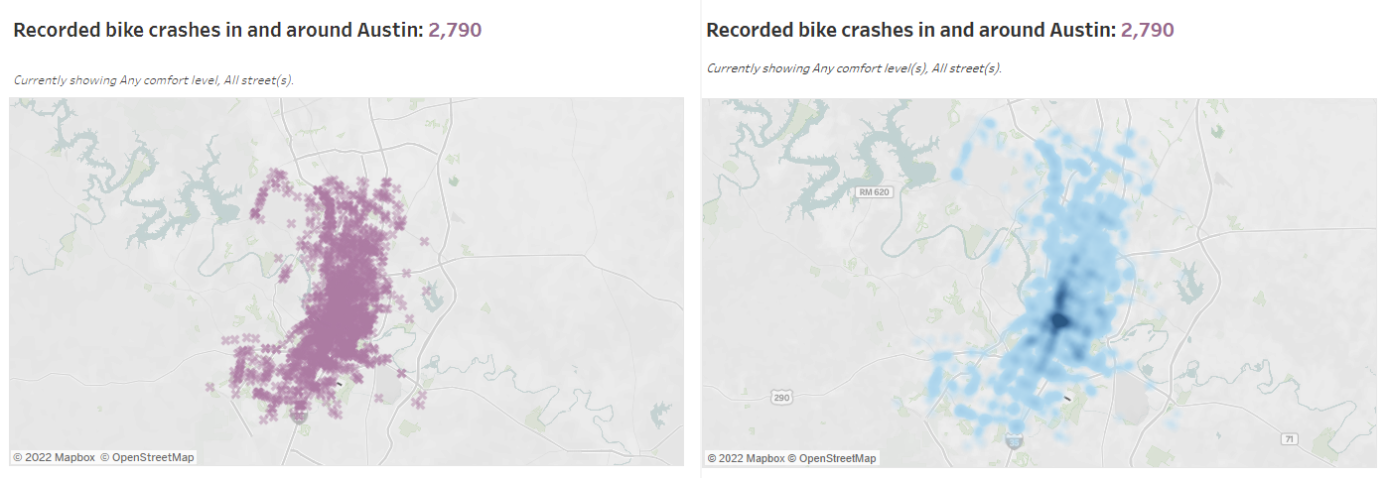Select the far southwest isolated purple crash marker
This screenshot has height=479, width=1386.
click(210, 388)
